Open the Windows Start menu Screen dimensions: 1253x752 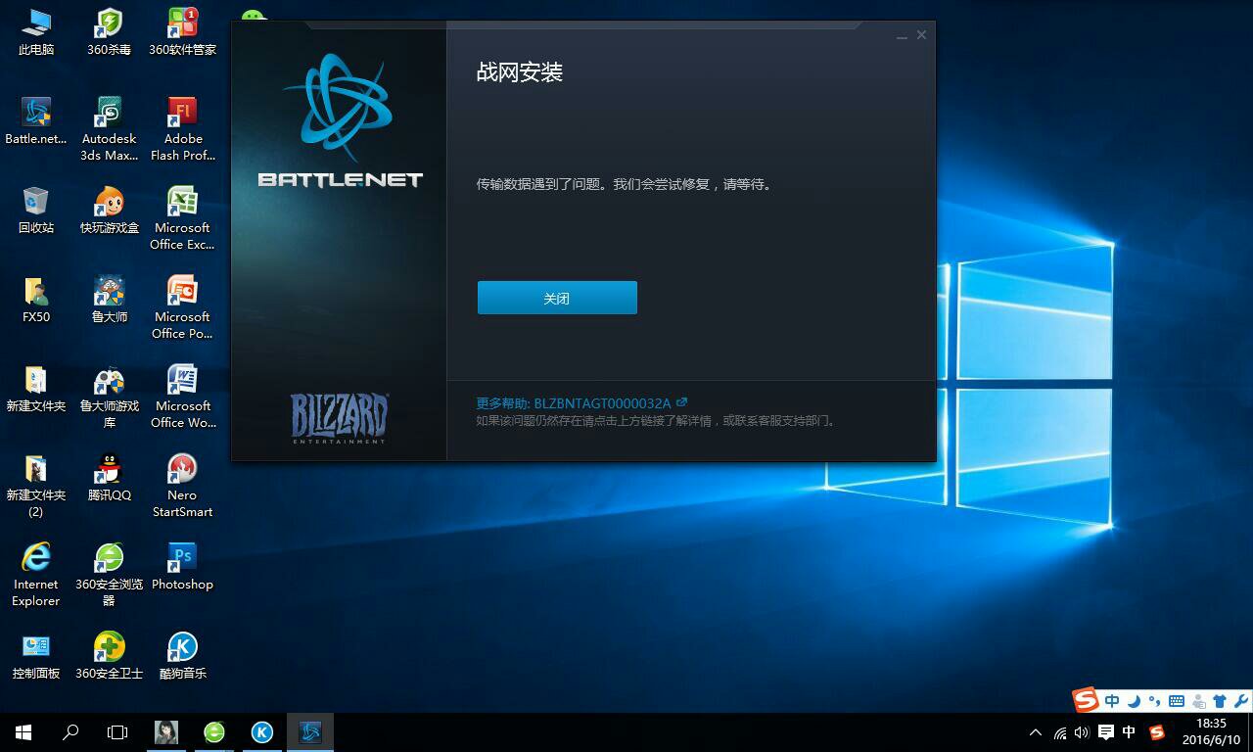click(x=23, y=731)
